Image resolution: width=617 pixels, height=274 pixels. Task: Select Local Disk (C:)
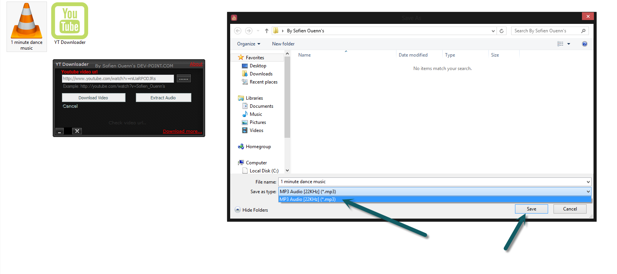pyautogui.click(x=264, y=171)
